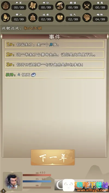Click the 经验 experience bar
This screenshot has width=109, height=193.
pos(37,188)
